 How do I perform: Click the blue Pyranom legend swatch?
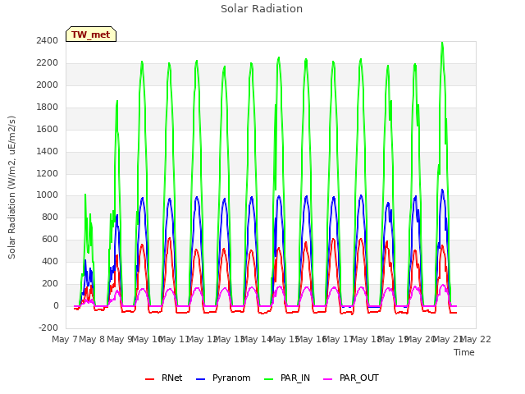(200, 379)
